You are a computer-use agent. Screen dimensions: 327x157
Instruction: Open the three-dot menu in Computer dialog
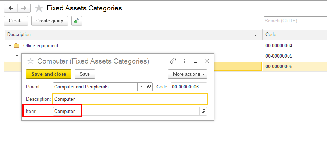point(184,61)
